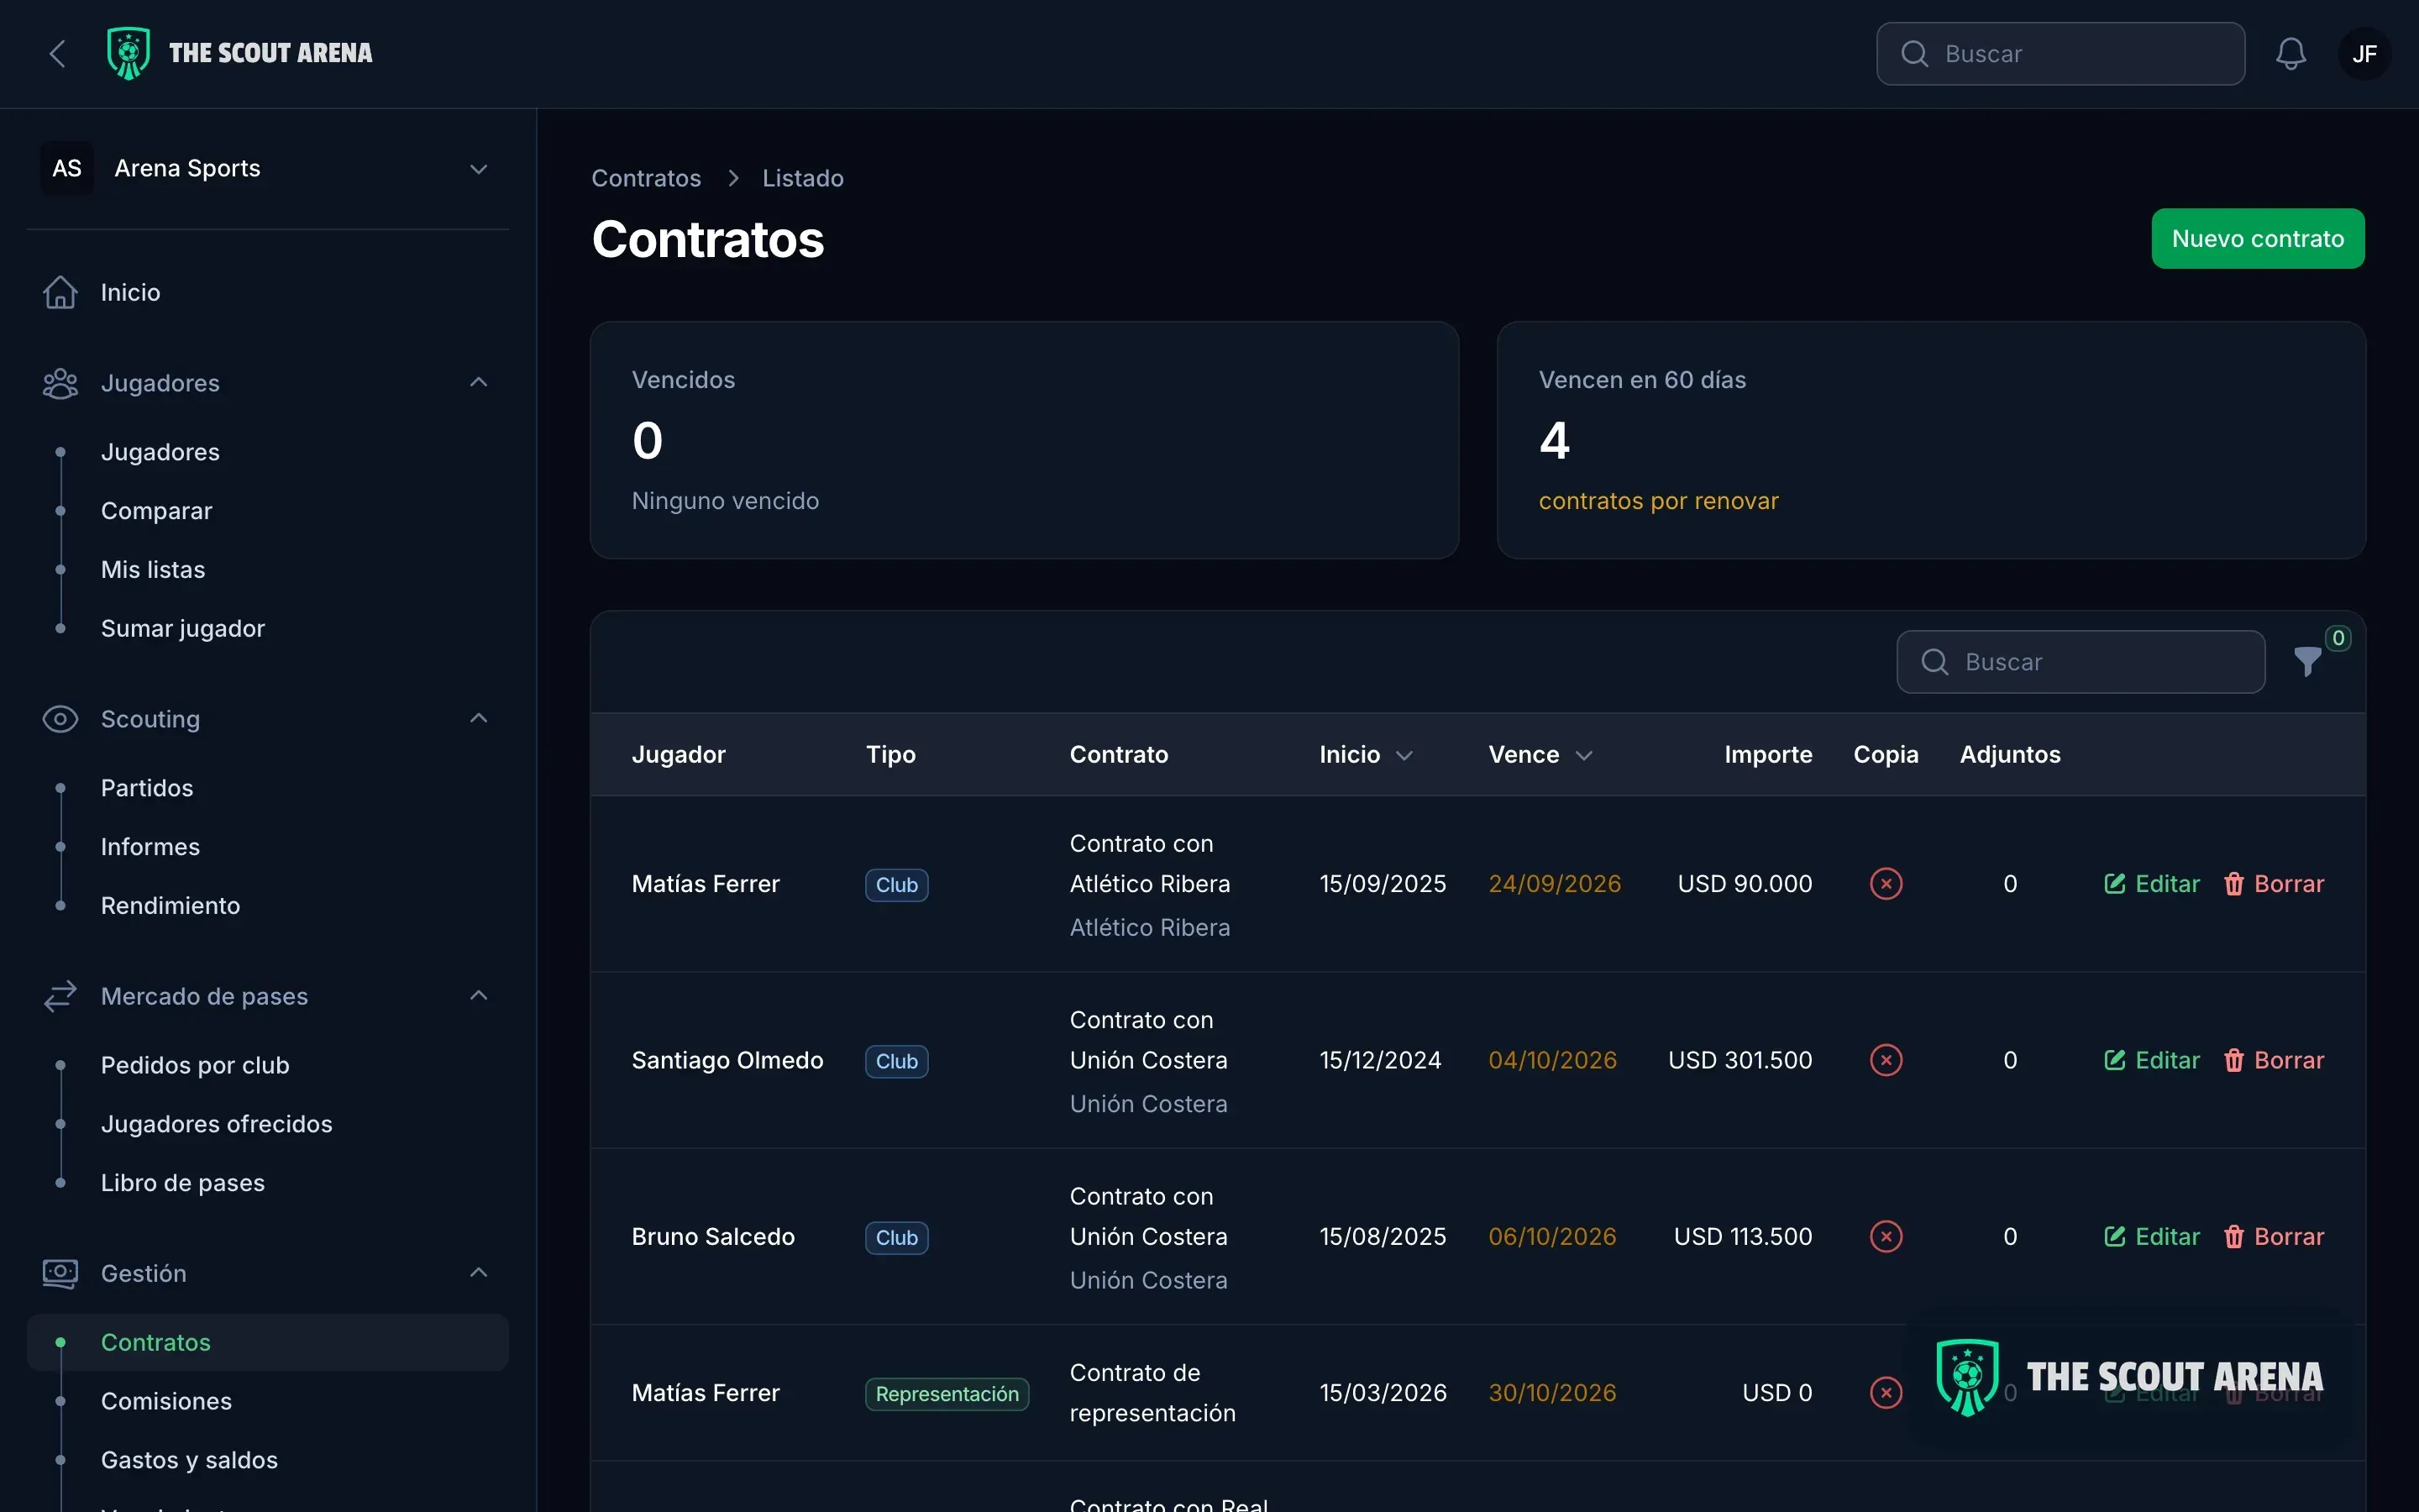Open Comisiones under Gestión

(x=166, y=1401)
